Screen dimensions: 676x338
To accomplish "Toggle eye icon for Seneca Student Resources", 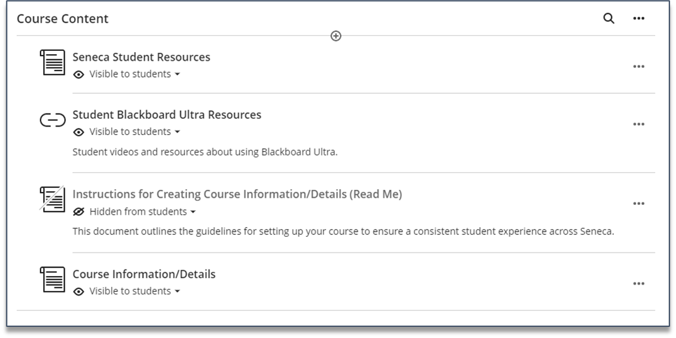I will pyautogui.click(x=78, y=74).
